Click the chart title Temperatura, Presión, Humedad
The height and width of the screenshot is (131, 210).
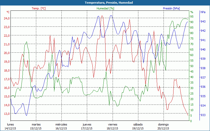(x=105, y=3)
